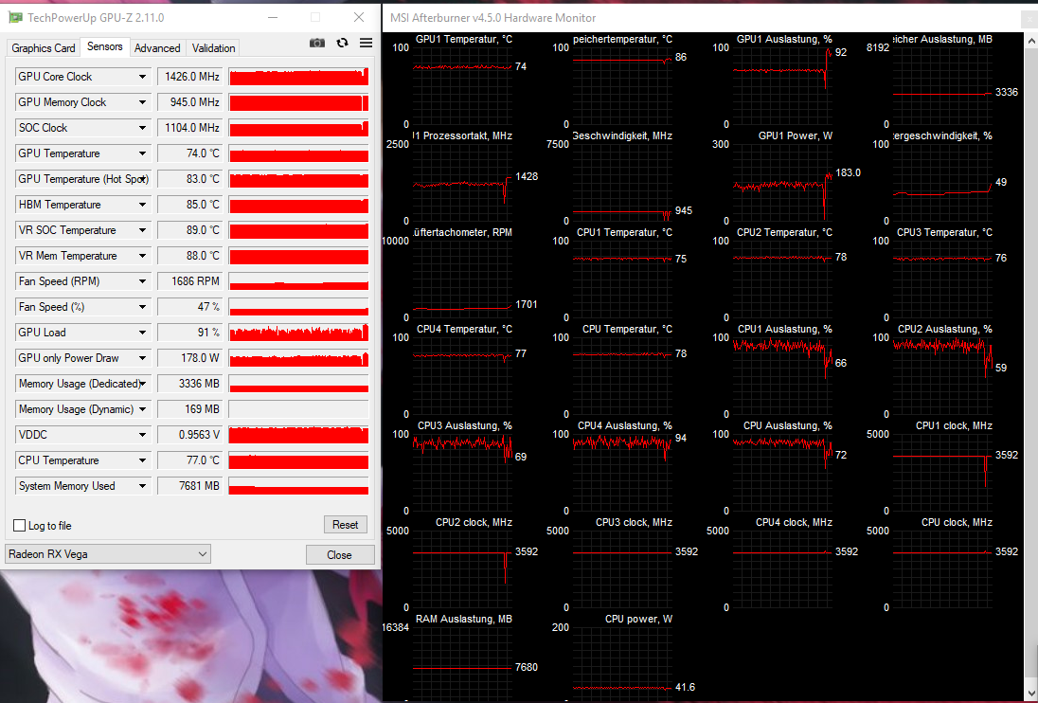The width and height of the screenshot is (1038, 703).
Task: Click the 83.0 °C hot spot value
Action: tap(192, 179)
